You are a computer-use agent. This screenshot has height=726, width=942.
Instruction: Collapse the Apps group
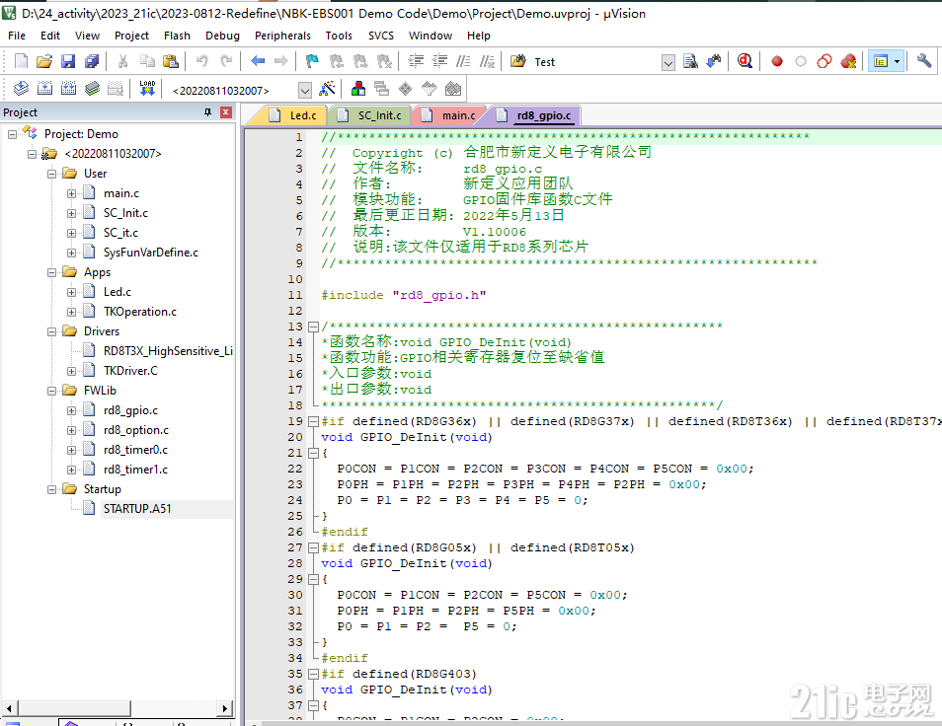51,272
